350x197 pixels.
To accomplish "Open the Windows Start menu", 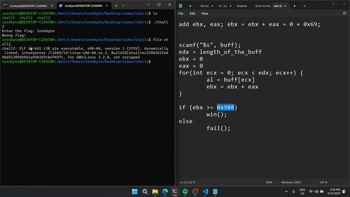I will point(135,192).
